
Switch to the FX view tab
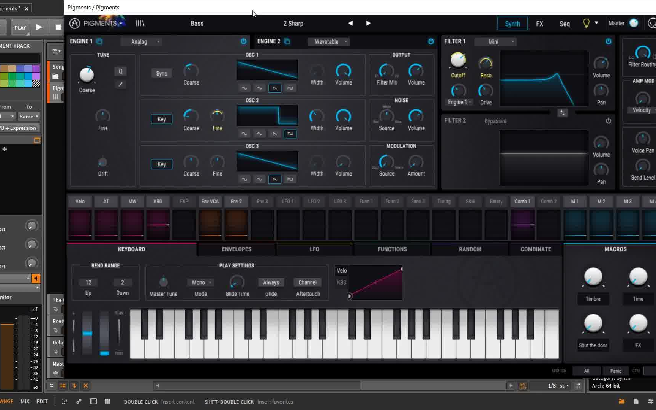[x=539, y=24]
